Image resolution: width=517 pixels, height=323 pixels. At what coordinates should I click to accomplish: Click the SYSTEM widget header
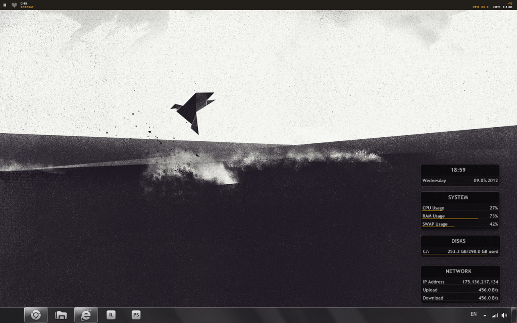pos(458,197)
